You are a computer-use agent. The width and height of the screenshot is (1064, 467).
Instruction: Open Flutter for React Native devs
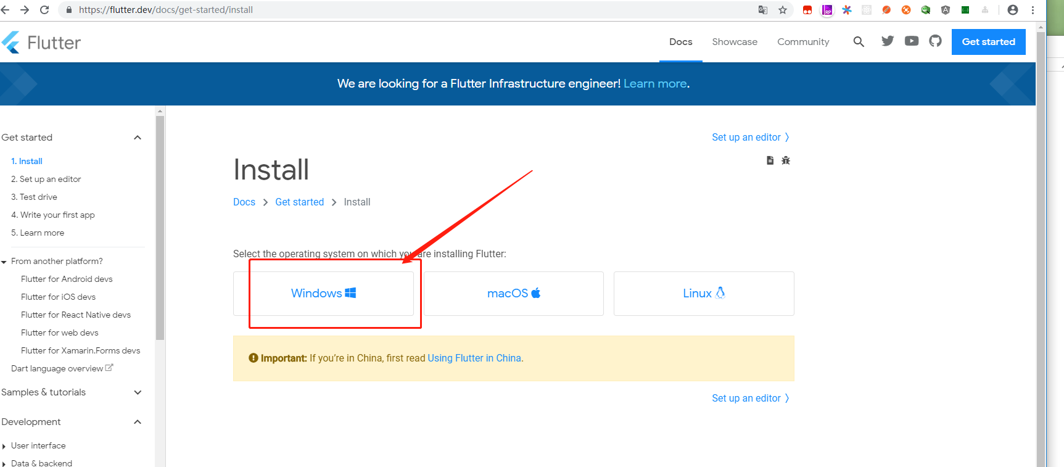click(76, 315)
